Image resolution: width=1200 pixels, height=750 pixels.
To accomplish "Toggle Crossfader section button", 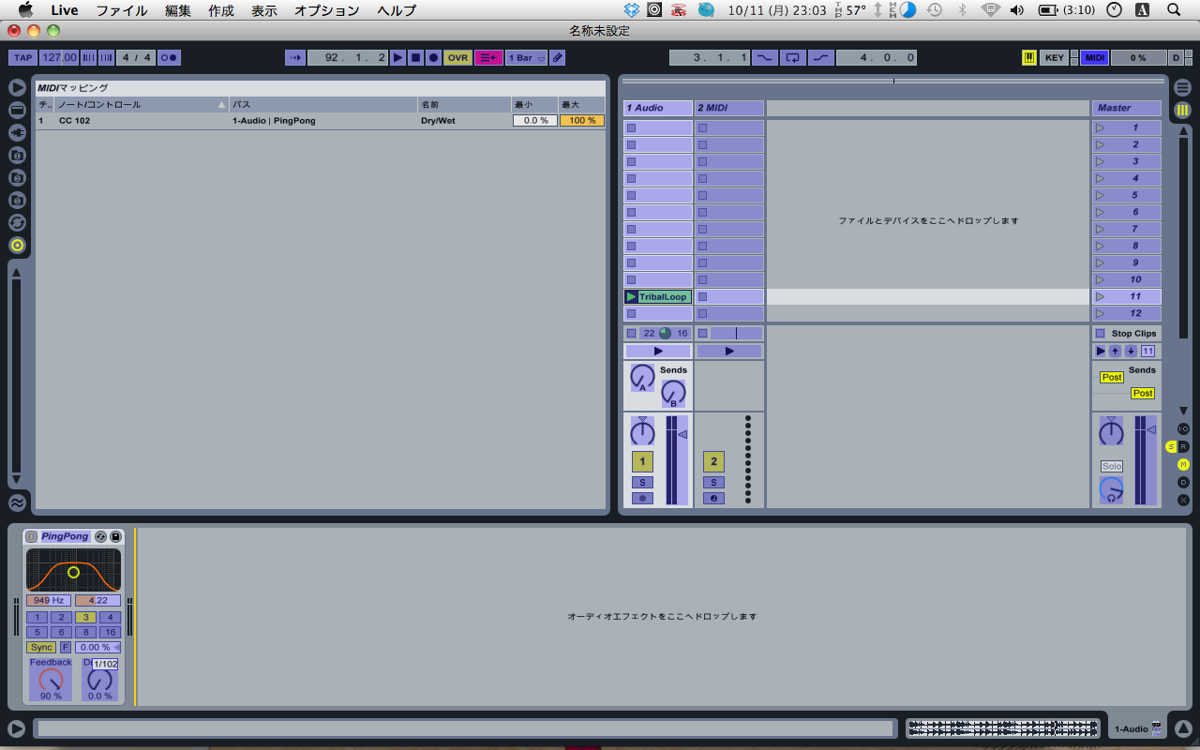I will coord(1183,500).
